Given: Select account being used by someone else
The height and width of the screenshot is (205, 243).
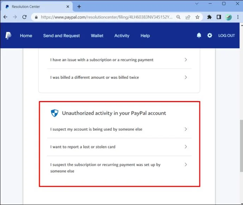Looking at the screenshot, I should tap(119, 129).
